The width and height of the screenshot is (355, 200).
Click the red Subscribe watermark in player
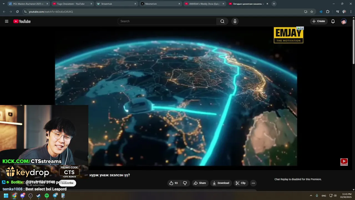[x=344, y=162]
